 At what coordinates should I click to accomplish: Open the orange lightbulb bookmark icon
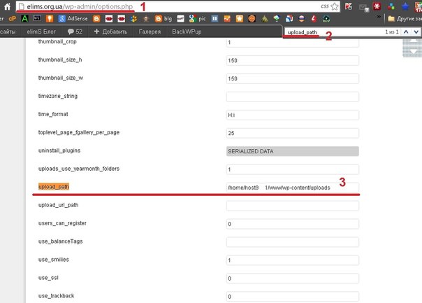click(x=50, y=19)
